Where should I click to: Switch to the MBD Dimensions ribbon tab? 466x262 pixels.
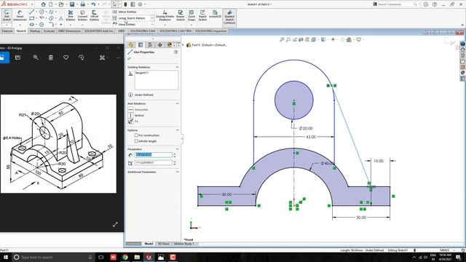tap(69, 31)
